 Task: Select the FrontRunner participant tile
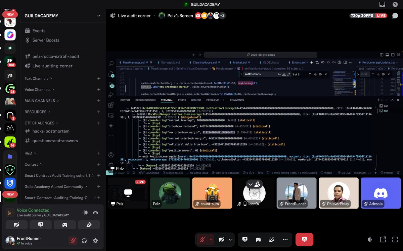[x=297, y=193]
